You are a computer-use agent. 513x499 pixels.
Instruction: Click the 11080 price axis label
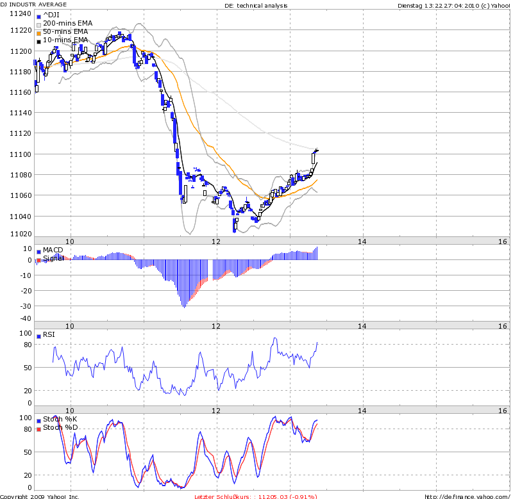point(21,175)
